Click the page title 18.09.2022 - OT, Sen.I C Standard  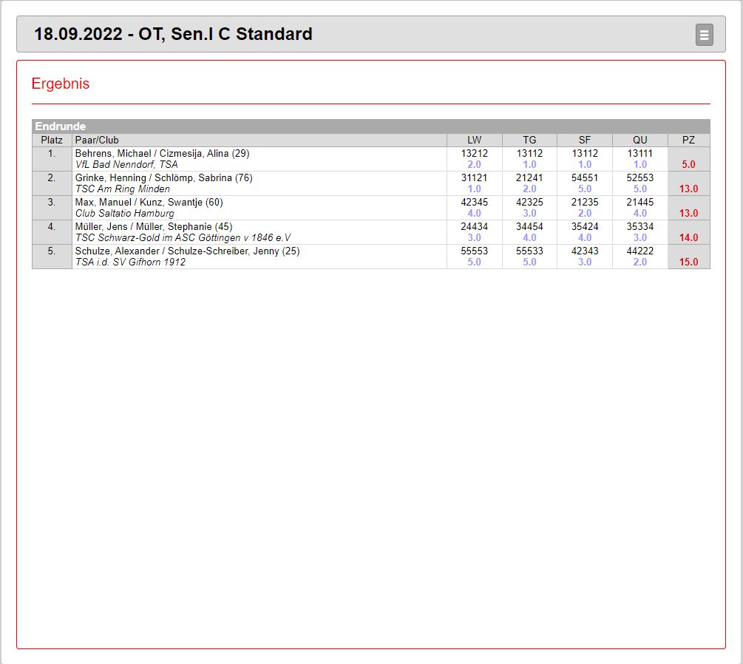[173, 34]
